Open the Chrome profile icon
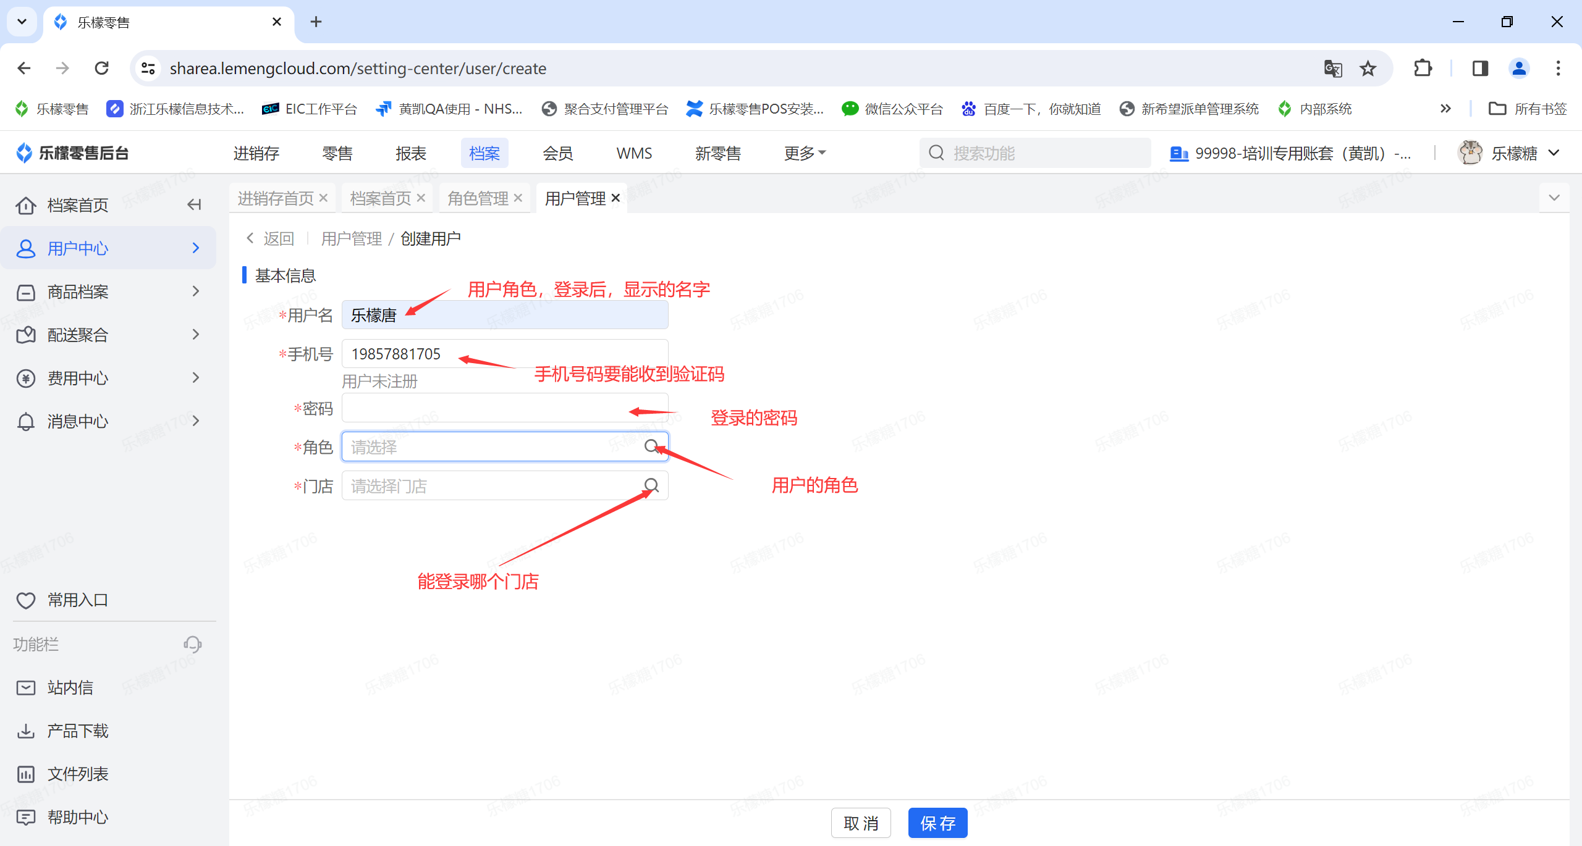This screenshot has width=1582, height=846. (1519, 68)
